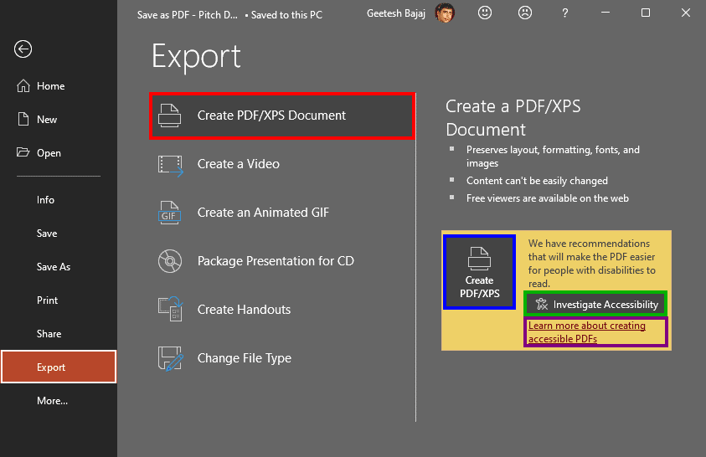
Task: Select the Change File Type option
Action: (282, 358)
